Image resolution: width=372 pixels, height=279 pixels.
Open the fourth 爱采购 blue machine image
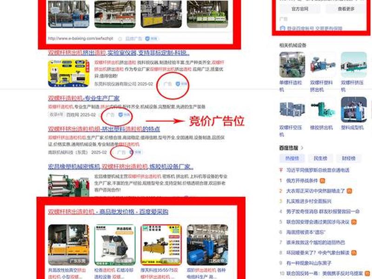tap(207, 245)
